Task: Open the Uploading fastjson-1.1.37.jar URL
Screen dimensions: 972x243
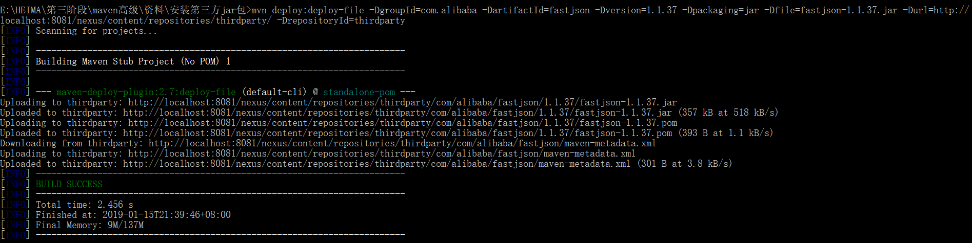Action: tap(402, 102)
